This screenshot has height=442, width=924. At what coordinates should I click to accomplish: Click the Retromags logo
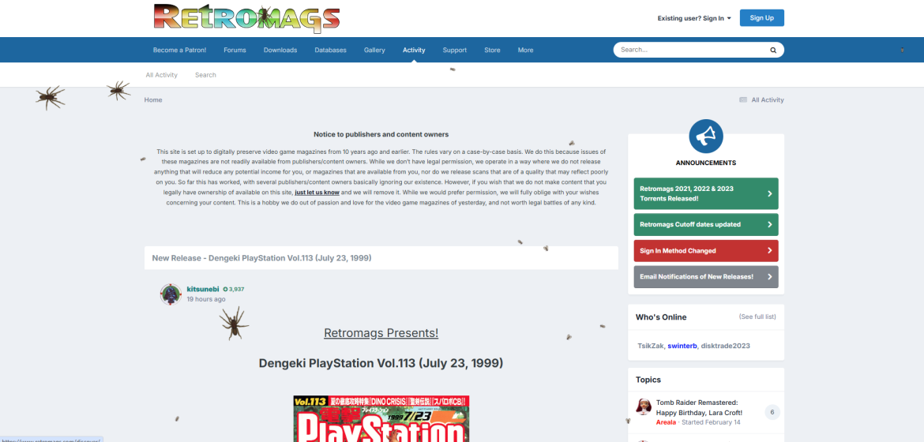pyautogui.click(x=247, y=18)
